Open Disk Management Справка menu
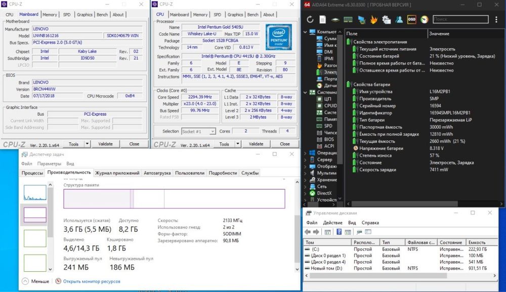The height and width of the screenshot is (292, 506). point(370,223)
